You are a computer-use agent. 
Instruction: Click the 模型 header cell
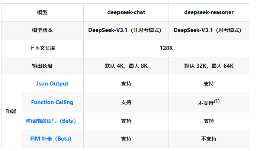tap(42, 12)
